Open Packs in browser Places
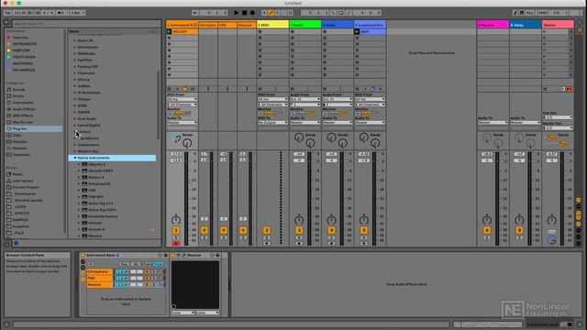Screen dimensions: 587x330 coord(17,174)
